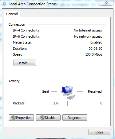Run Diagnose on the connection
Viewport: 115px width, 139px height.
pos(75,117)
